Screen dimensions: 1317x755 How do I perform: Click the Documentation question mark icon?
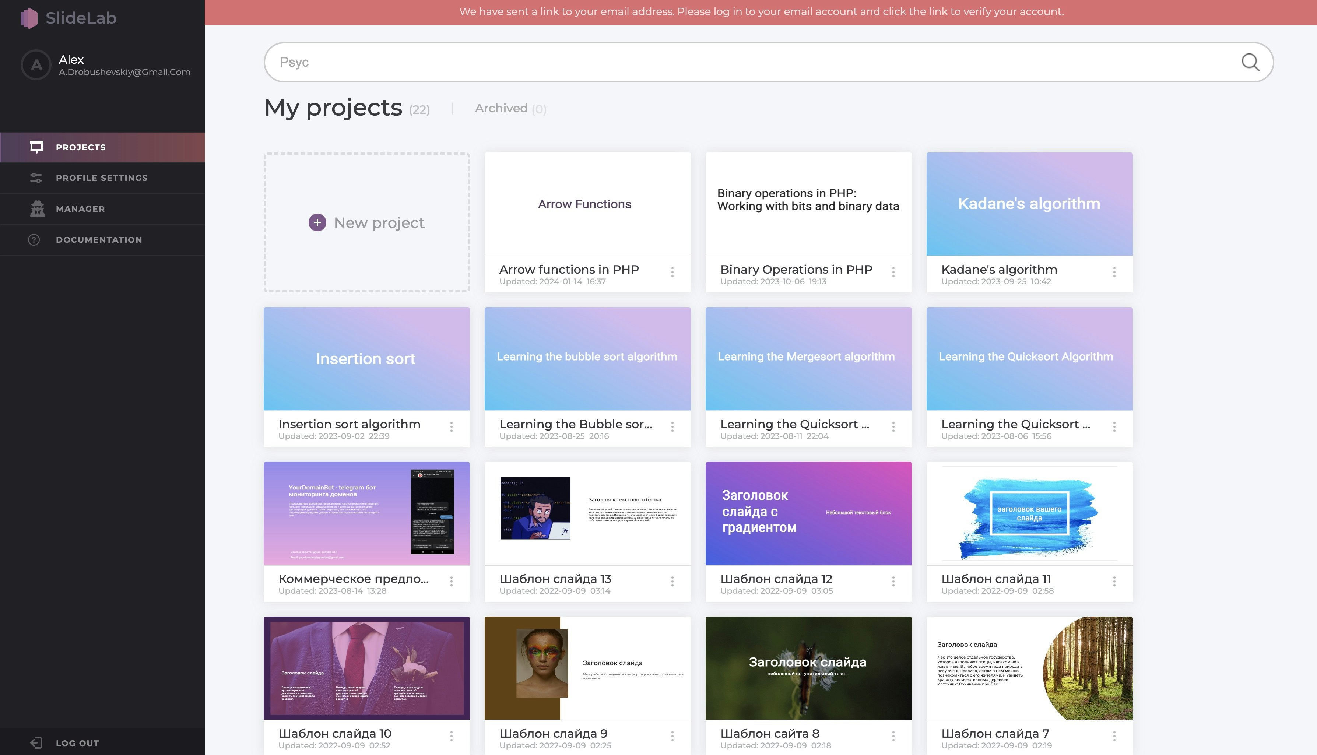click(34, 239)
